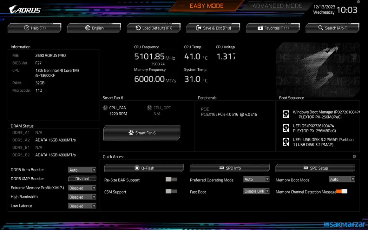Open SPD Info button

coord(230,168)
